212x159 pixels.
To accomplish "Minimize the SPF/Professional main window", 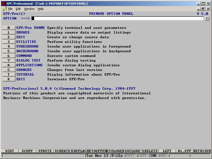I will click(199, 4).
